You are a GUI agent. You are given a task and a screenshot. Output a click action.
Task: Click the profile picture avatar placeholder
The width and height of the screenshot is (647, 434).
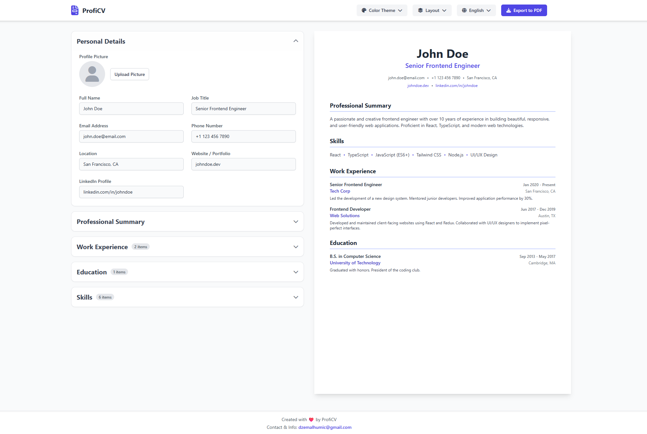(x=92, y=74)
